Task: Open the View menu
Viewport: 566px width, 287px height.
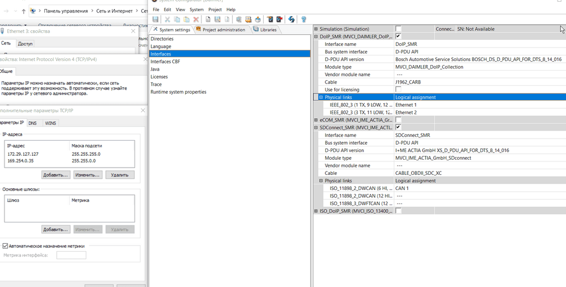Action: pyautogui.click(x=181, y=10)
